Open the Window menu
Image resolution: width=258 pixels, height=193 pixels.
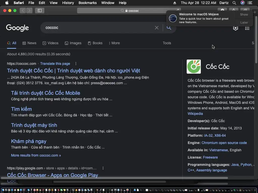point(108,3)
